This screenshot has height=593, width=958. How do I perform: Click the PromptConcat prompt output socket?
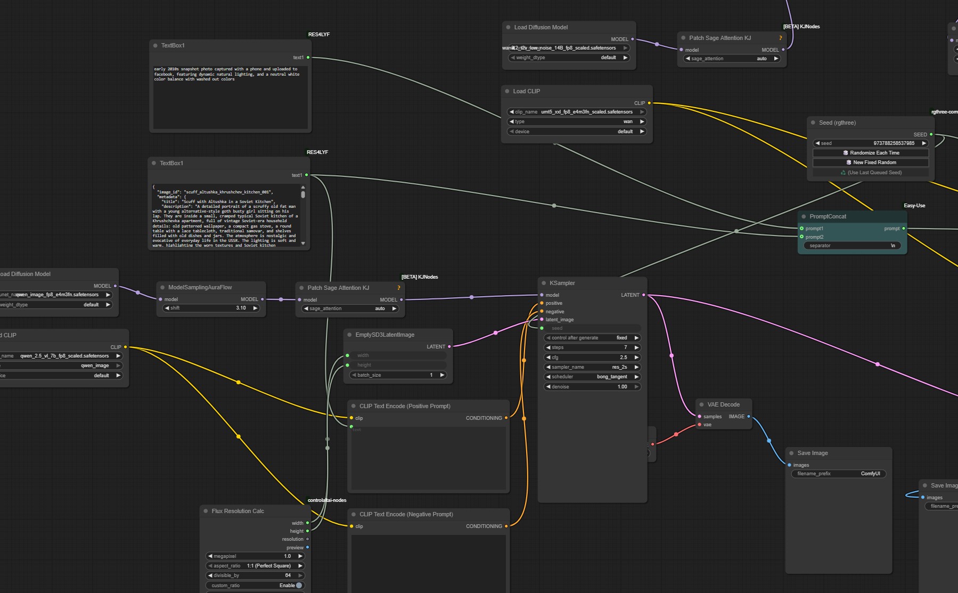[x=904, y=229]
